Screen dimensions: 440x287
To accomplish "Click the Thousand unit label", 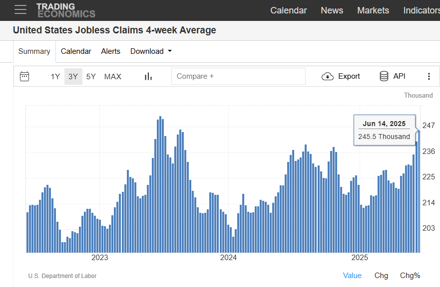I will tap(419, 96).
